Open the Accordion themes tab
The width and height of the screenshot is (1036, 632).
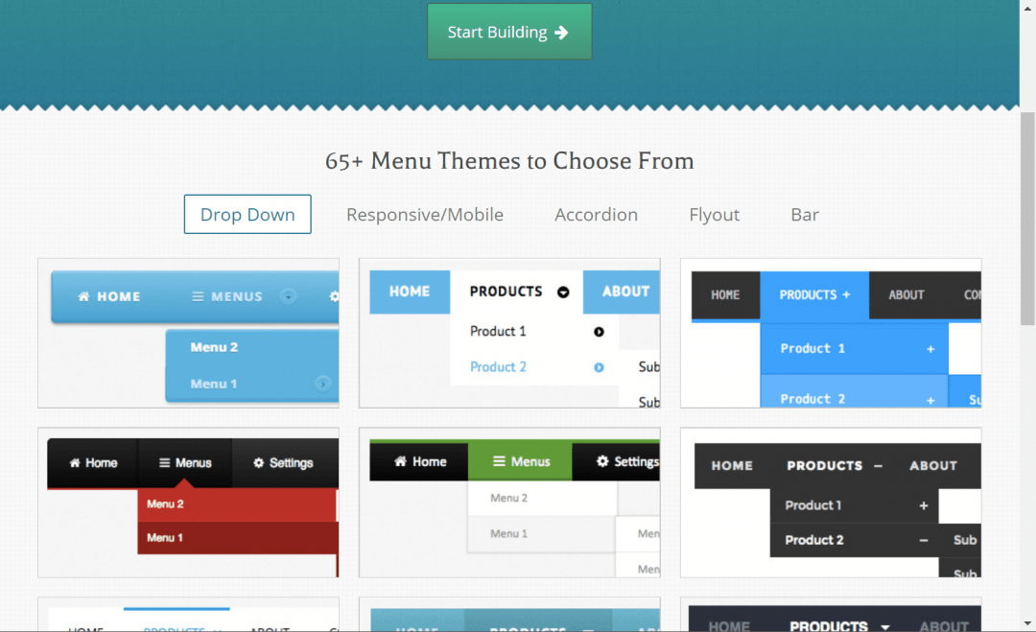click(x=596, y=215)
